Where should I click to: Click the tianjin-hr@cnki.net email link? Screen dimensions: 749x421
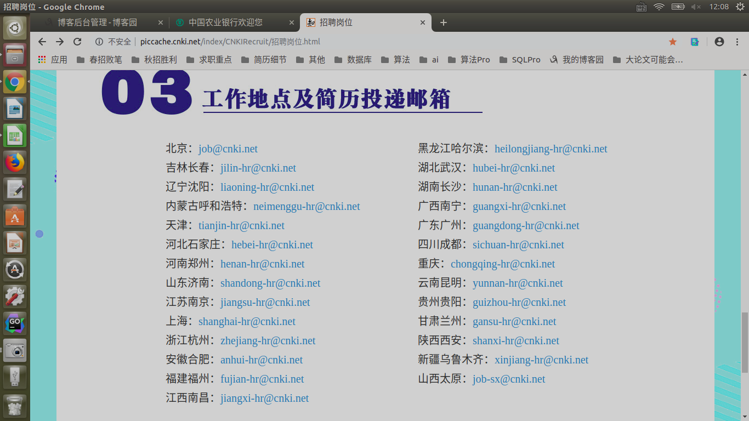tap(241, 225)
